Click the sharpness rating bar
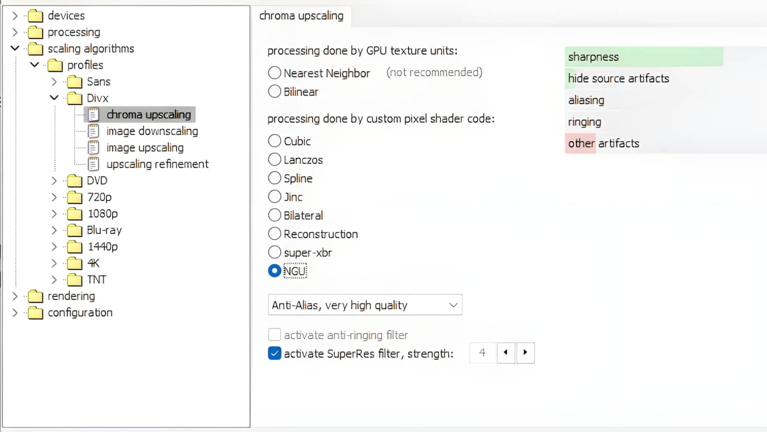The height and width of the screenshot is (432, 767). (644, 57)
